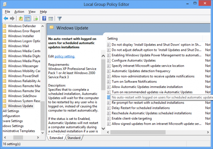Click the icon beside Delay Restart for scheduled installations
The height and width of the screenshot is (149, 213).
109,108
